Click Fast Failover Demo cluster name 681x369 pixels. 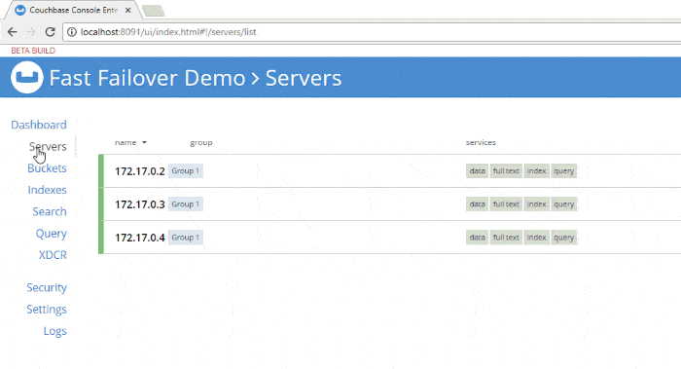(x=147, y=78)
